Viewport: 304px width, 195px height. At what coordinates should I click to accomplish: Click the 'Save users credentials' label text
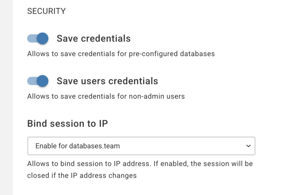tap(107, 81)
